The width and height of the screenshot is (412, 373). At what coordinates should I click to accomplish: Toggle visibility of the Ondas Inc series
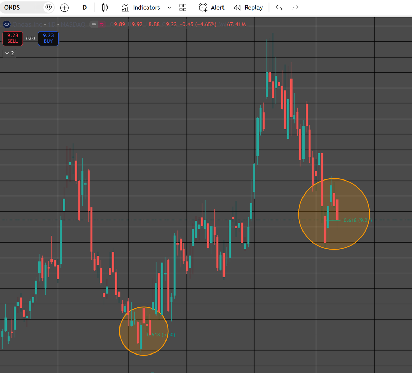[7, 24]
